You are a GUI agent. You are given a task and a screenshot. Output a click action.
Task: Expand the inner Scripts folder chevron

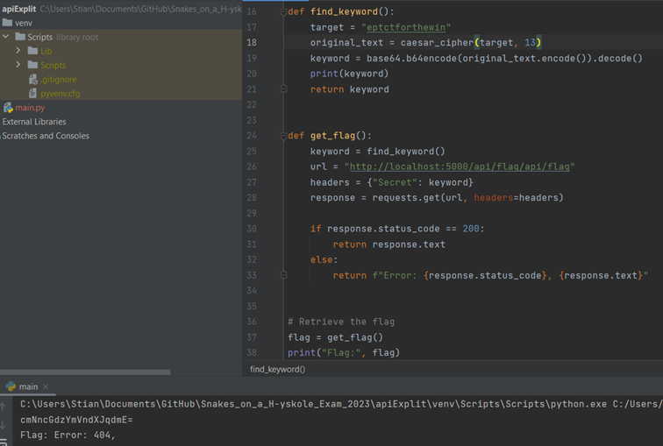[x=18, y=65]
